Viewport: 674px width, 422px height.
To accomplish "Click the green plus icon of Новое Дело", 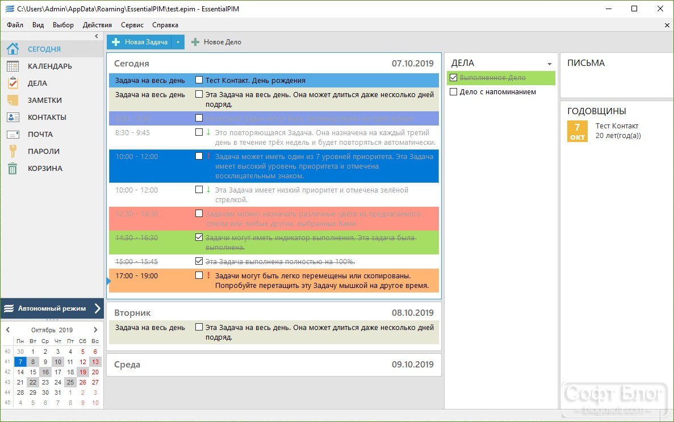I will coord(195,42).
